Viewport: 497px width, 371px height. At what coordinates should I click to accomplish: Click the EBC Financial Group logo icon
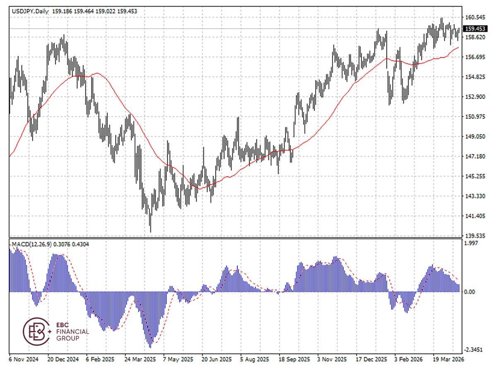click(x=36, y=331)
